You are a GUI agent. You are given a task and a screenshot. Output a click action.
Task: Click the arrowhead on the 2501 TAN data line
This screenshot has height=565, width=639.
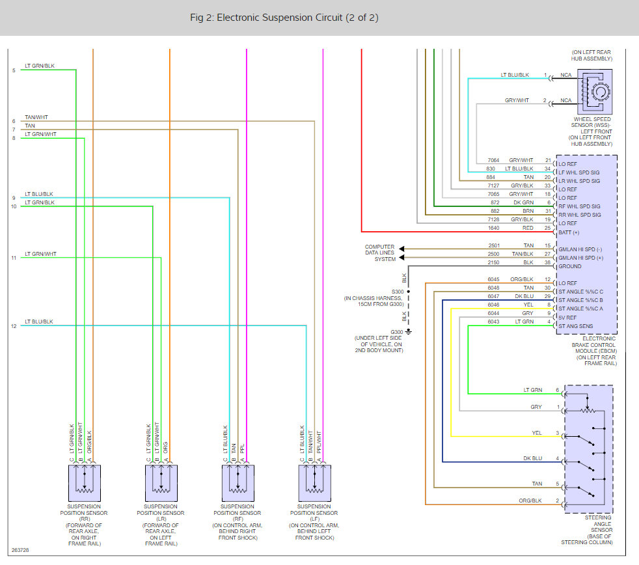[401, 249]
